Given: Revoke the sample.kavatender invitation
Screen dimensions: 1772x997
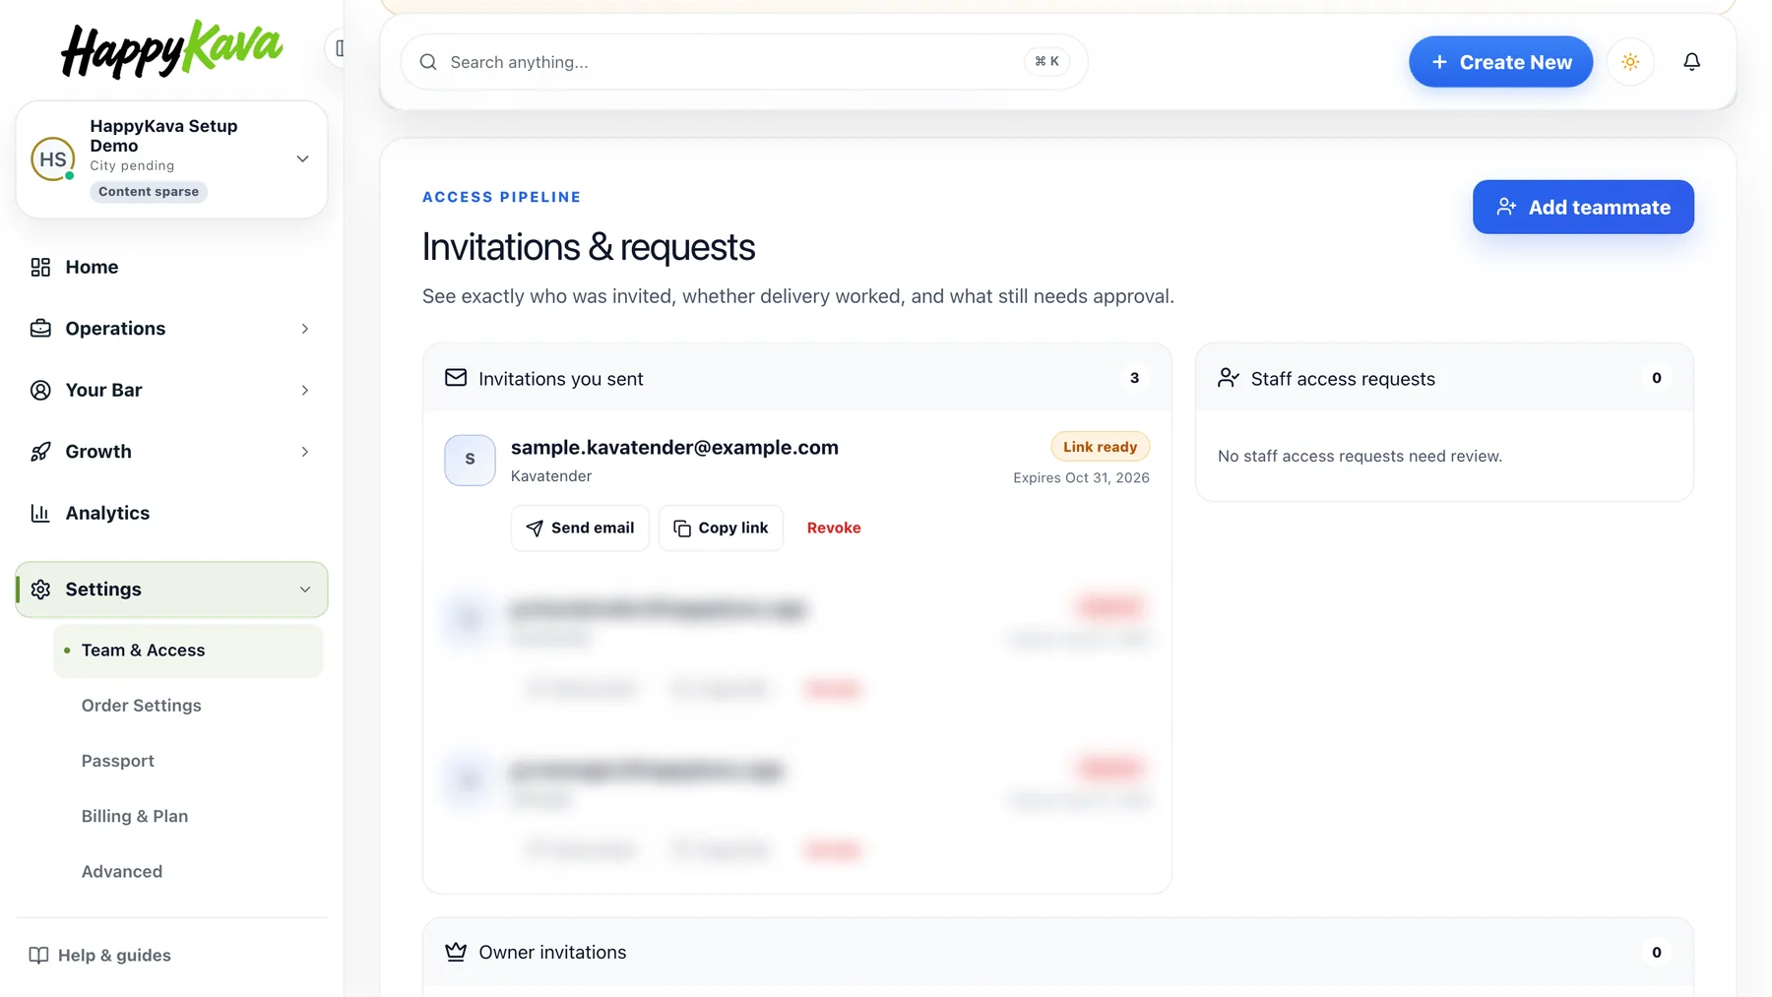Looking at the screenshot, I should (834, 528).
